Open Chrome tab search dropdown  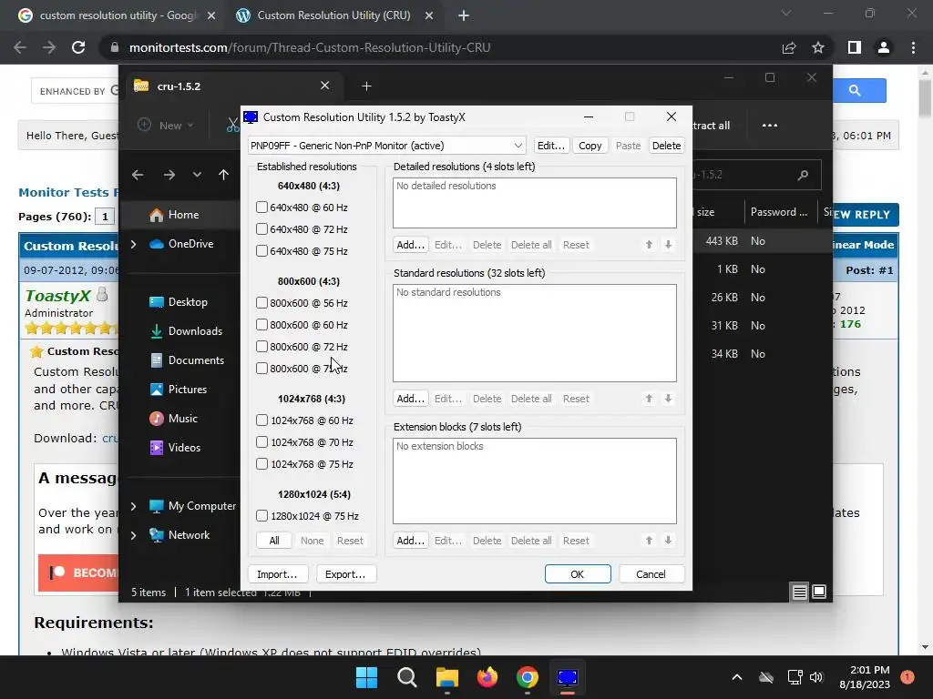click(786, 13)
